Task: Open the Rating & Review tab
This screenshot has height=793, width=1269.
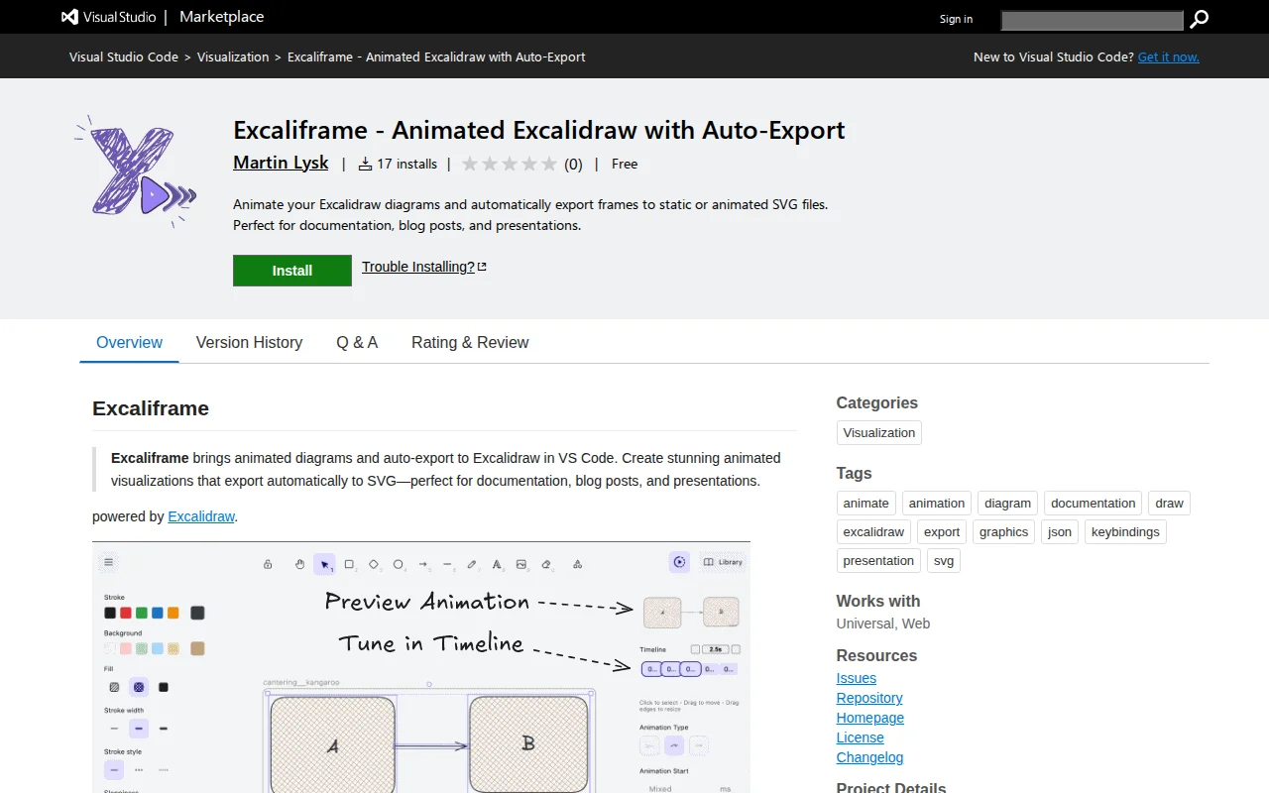Action: click(x=470, y=343)
